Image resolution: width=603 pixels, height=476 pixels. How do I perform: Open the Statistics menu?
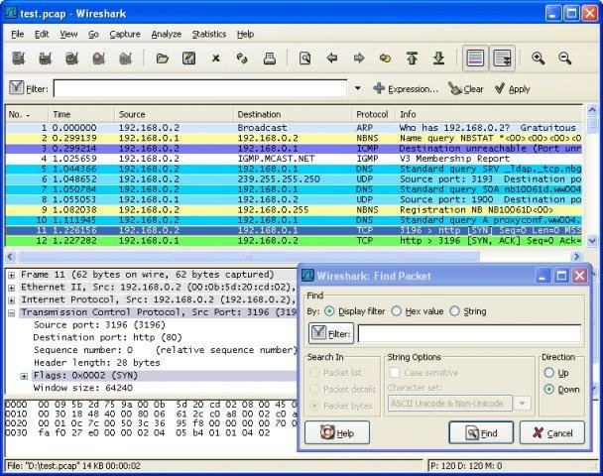coord(208,34)
